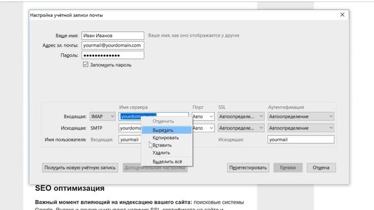Click the SEO оптимизация heading

(70, 188)
